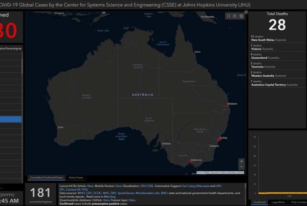Image resolution: width=307 pixels, height=206 pixels.
Task: Click the Sydney red case marker
Action: pyautogui.click(x=219, y=139)
